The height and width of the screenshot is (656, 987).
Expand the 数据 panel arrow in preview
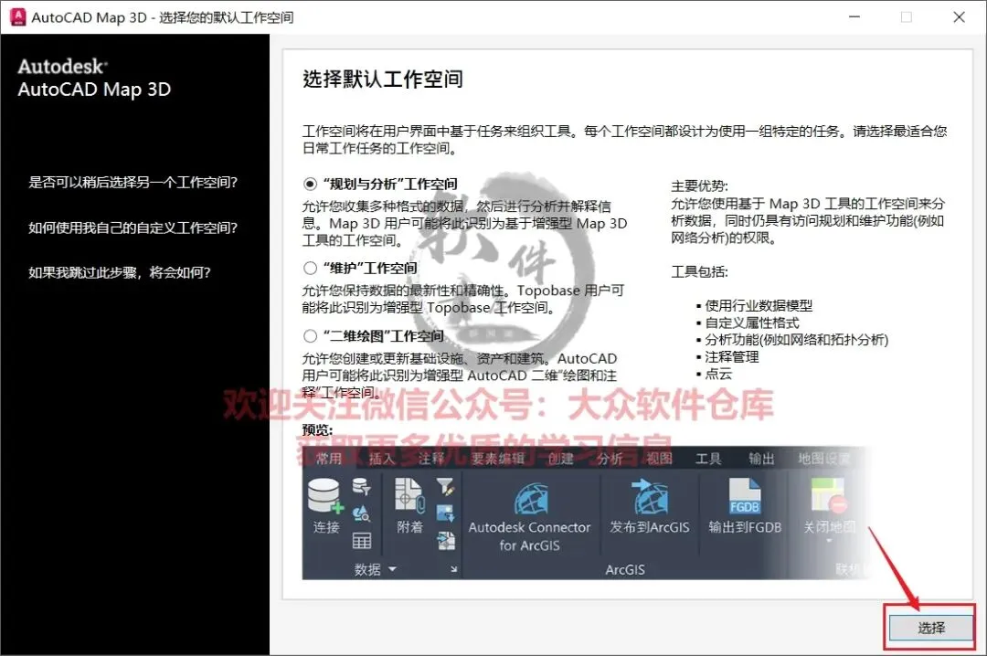coord(392,569)
